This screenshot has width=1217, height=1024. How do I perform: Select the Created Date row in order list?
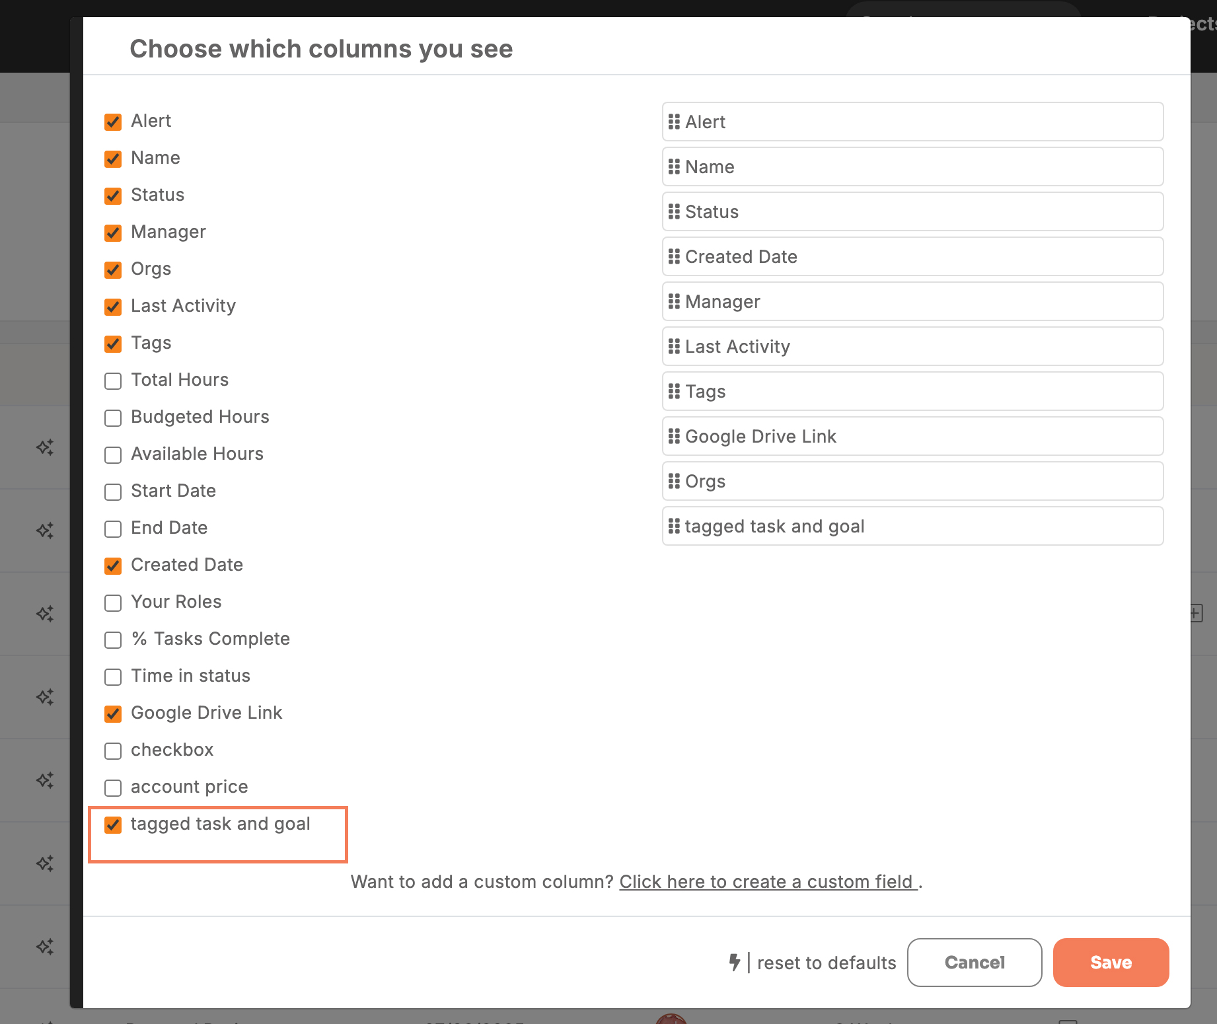click(x=912, y=256)
